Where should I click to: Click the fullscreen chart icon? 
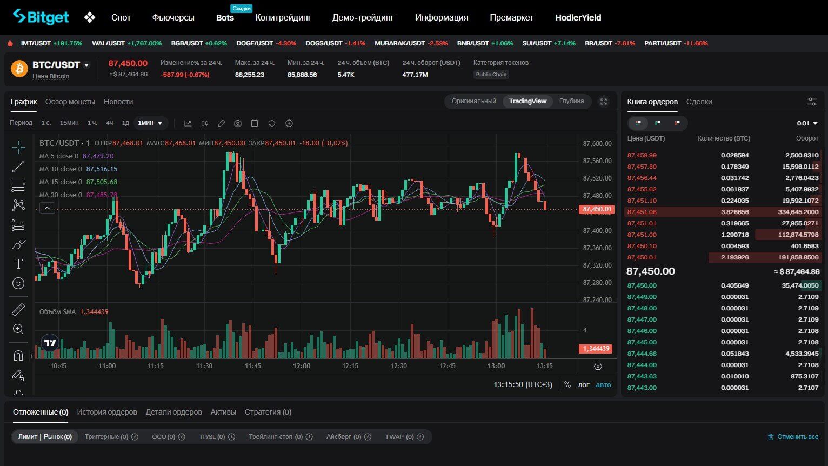[x=604, y=102]
